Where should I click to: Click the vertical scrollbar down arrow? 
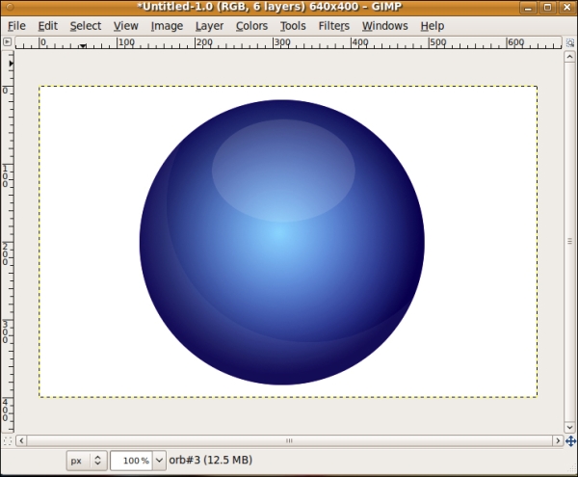click(569, 428)
